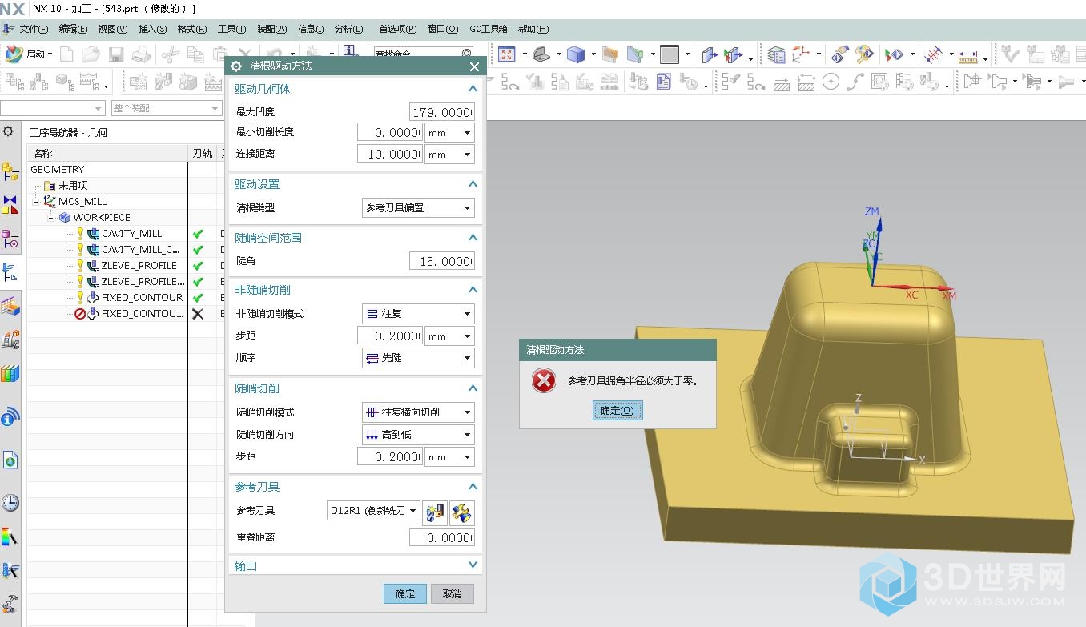The height and width of the screenshot is (627, 1086).
Task: Click the WCS orientation icon
Action: 800,54
